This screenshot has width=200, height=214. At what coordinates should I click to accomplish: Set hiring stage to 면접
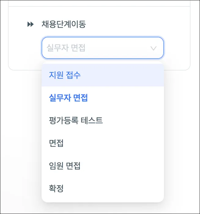56,143
